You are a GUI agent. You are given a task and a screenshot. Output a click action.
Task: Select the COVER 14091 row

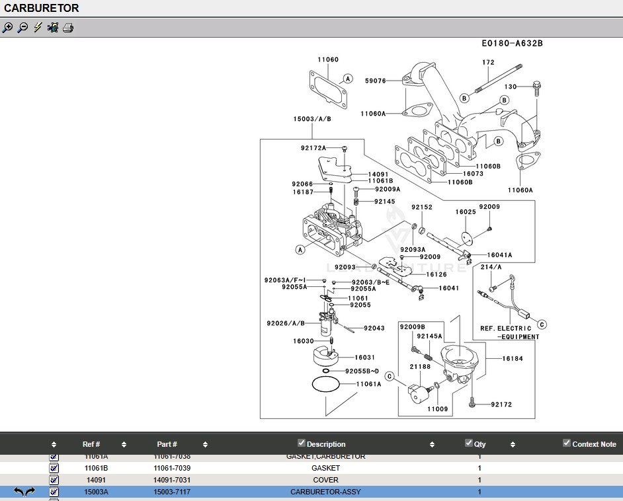[325, 480]
